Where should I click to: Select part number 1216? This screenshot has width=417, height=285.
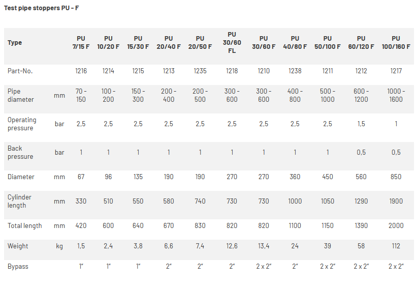click(81, 71)
